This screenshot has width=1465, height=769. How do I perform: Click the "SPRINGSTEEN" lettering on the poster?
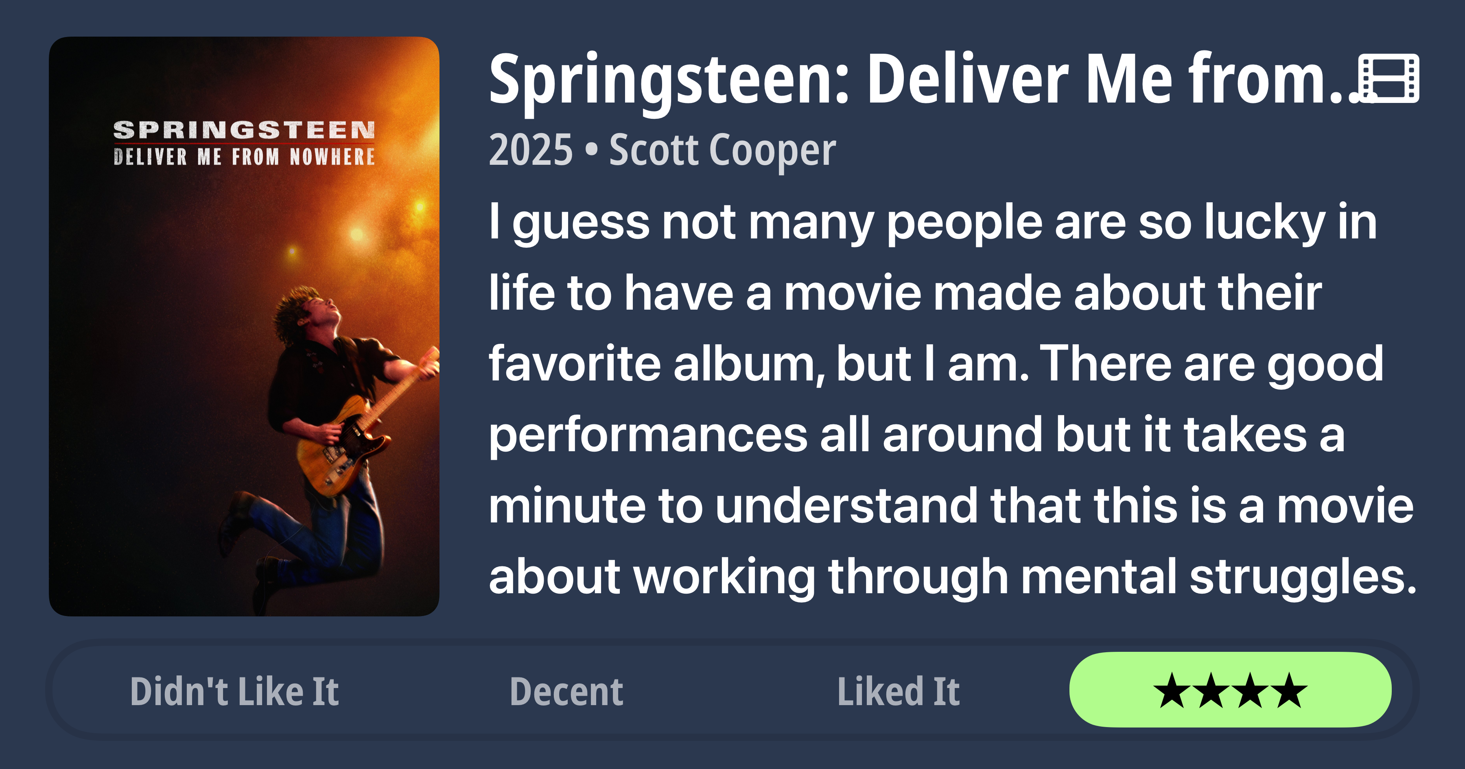(244, 130)
